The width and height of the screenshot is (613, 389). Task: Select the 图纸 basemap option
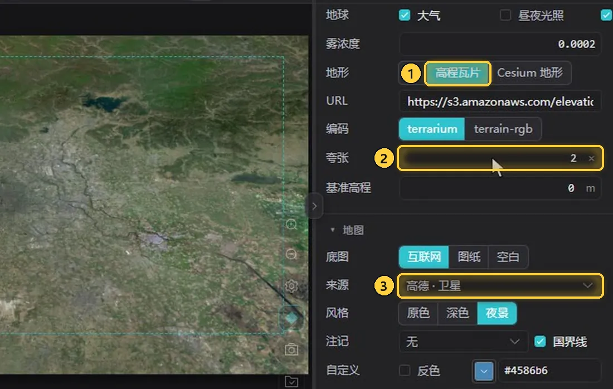pos(469,257)
